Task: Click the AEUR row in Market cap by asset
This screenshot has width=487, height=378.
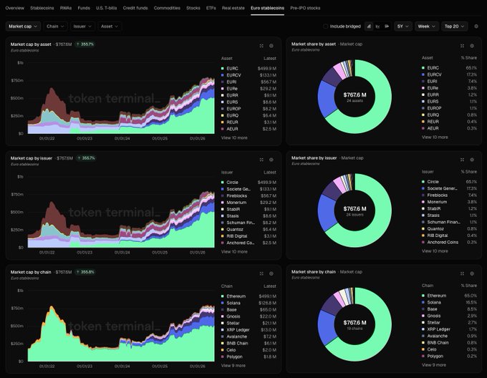Action: 249,129
